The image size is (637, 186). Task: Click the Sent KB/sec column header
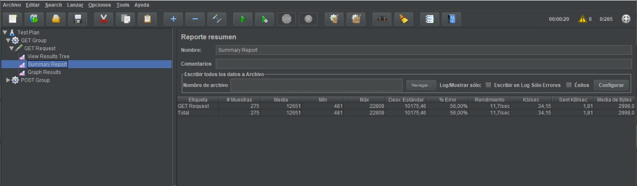pos(573,100)
